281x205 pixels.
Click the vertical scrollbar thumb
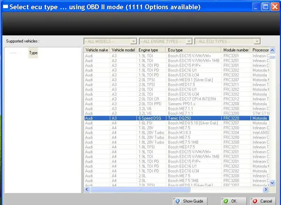(x=273, y=57)
